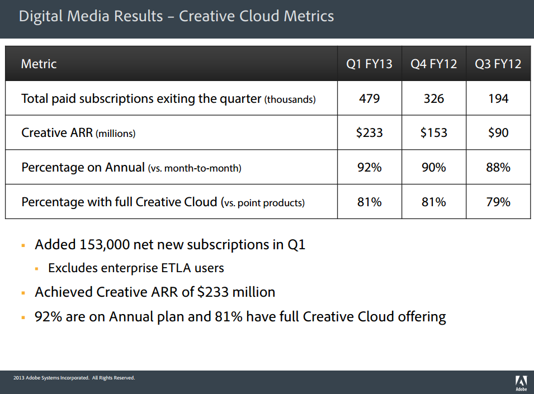The width and height of the screenshot is (534, 394).
Task: Click the 'Q4 FY12' column header
Action: point(433,64)
